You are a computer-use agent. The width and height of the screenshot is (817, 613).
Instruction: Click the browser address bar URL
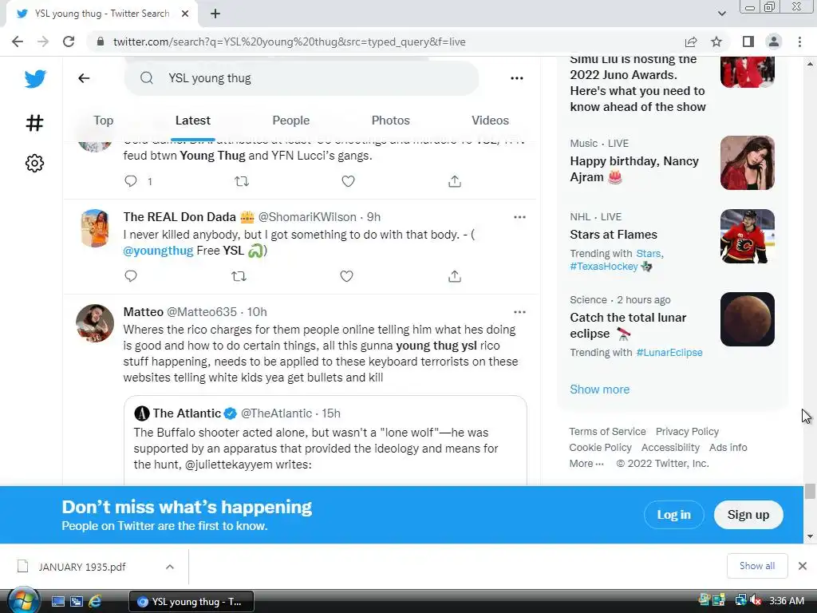(289, 42)
